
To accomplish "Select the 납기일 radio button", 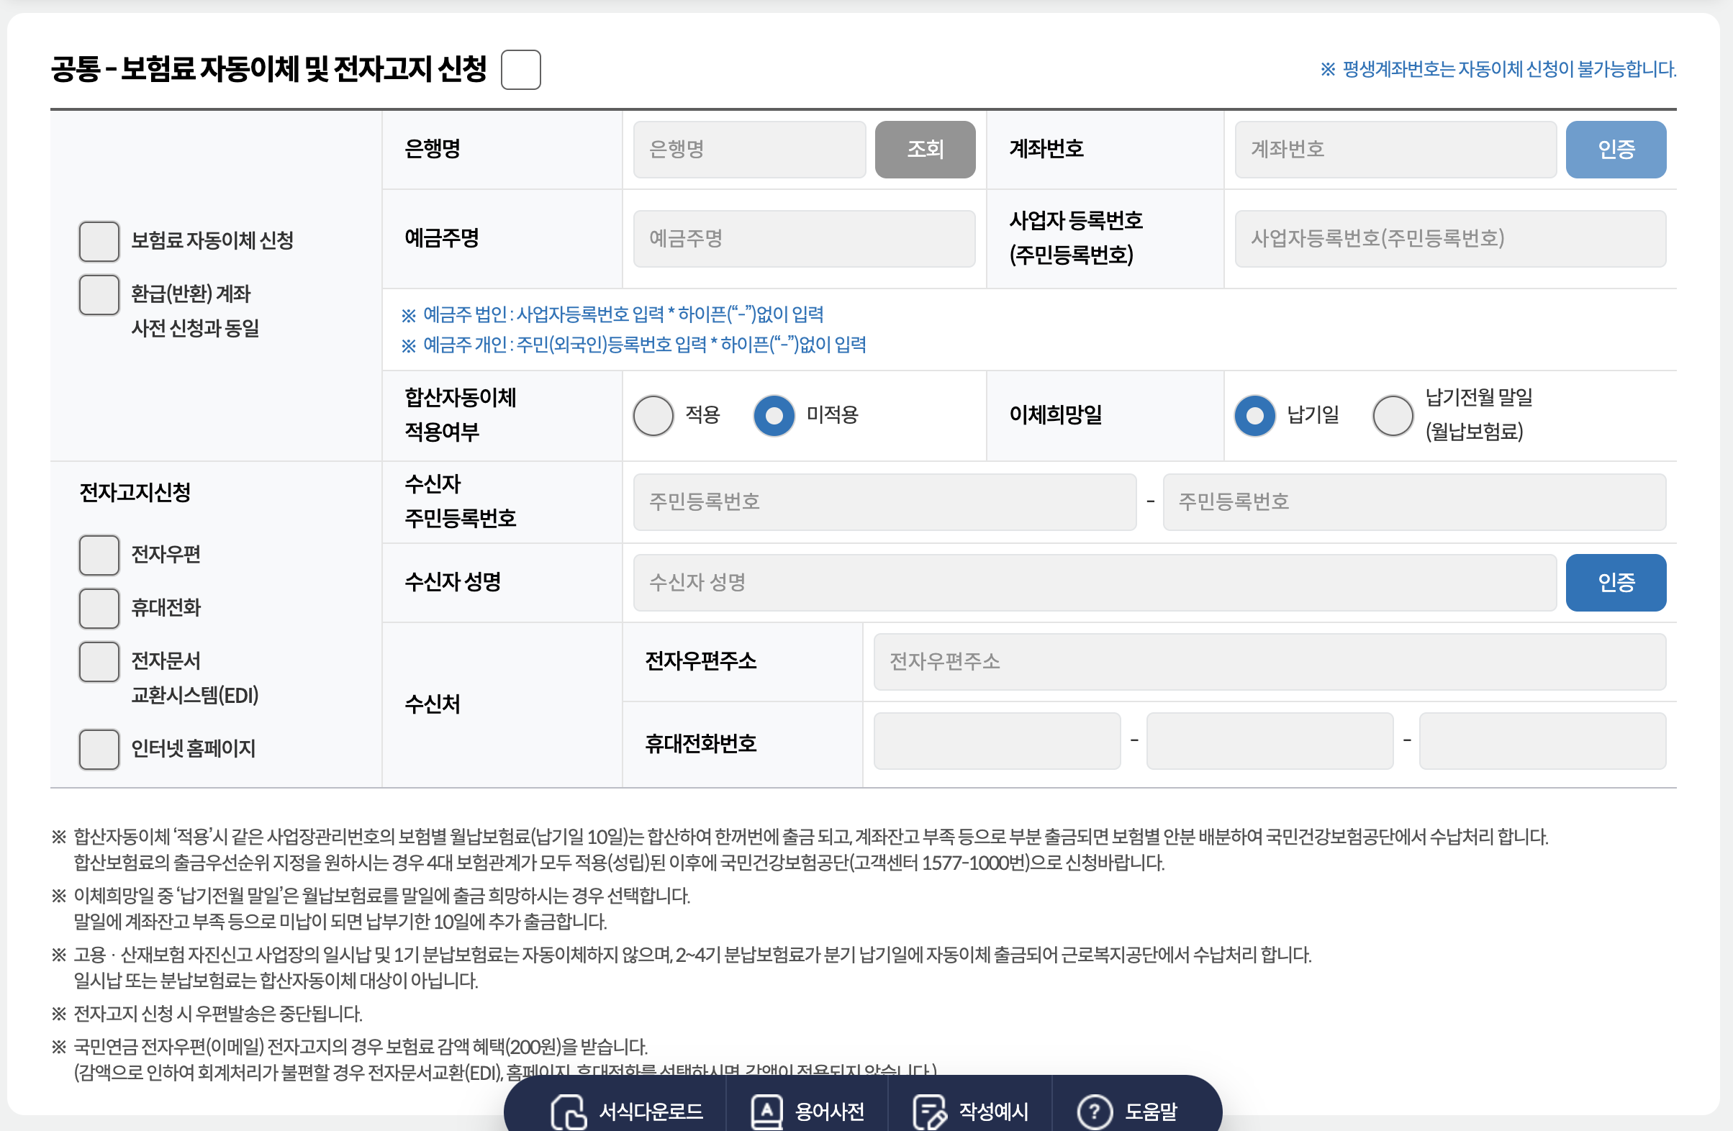I will tap(1254, 416).
